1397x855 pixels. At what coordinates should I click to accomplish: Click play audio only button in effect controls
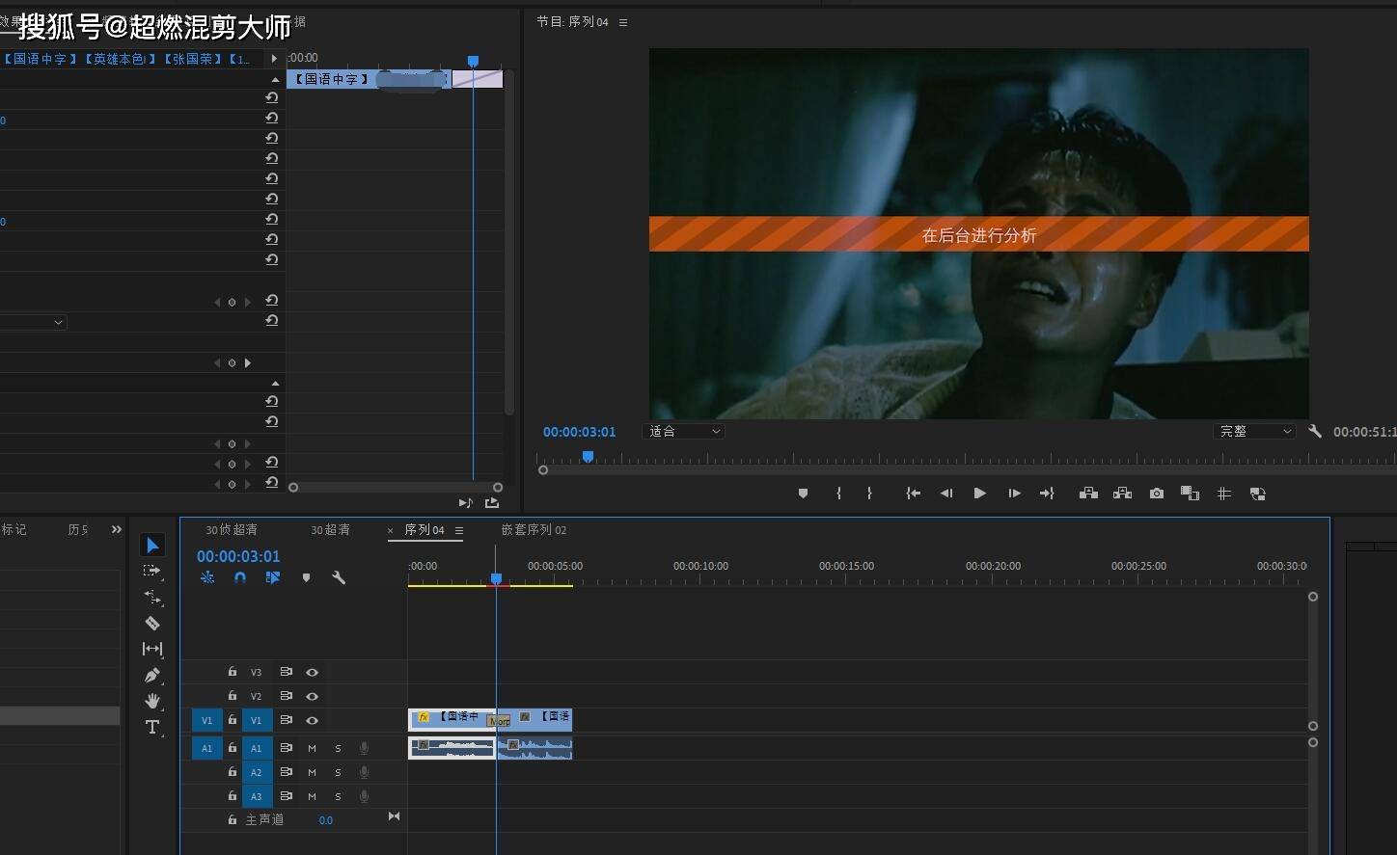465,502
